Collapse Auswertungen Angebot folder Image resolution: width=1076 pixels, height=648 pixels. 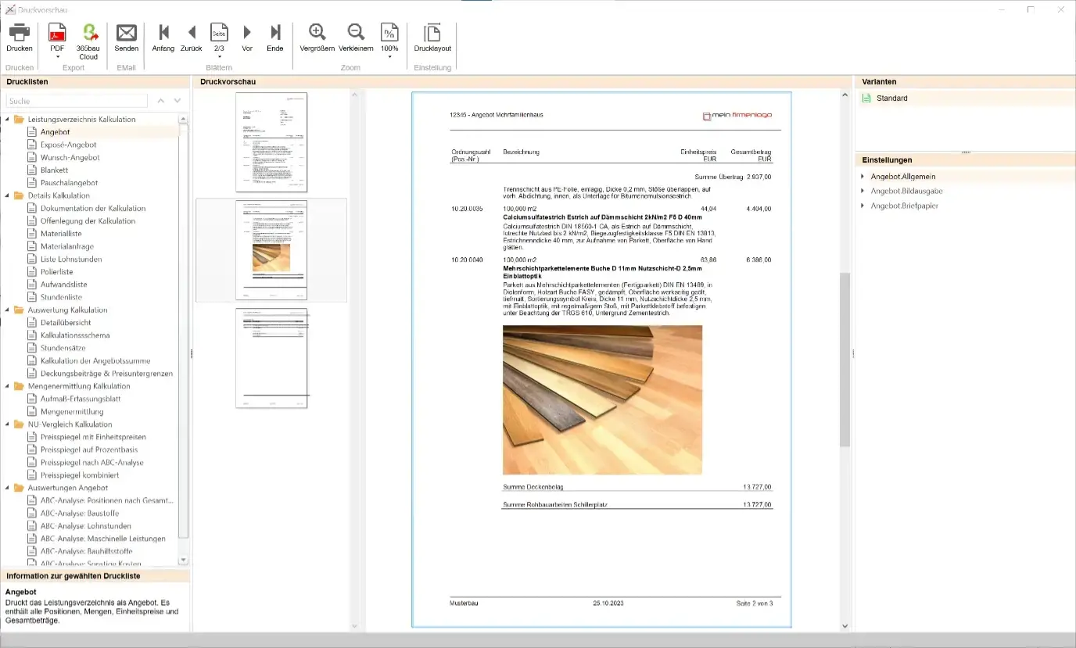[7, 488]
